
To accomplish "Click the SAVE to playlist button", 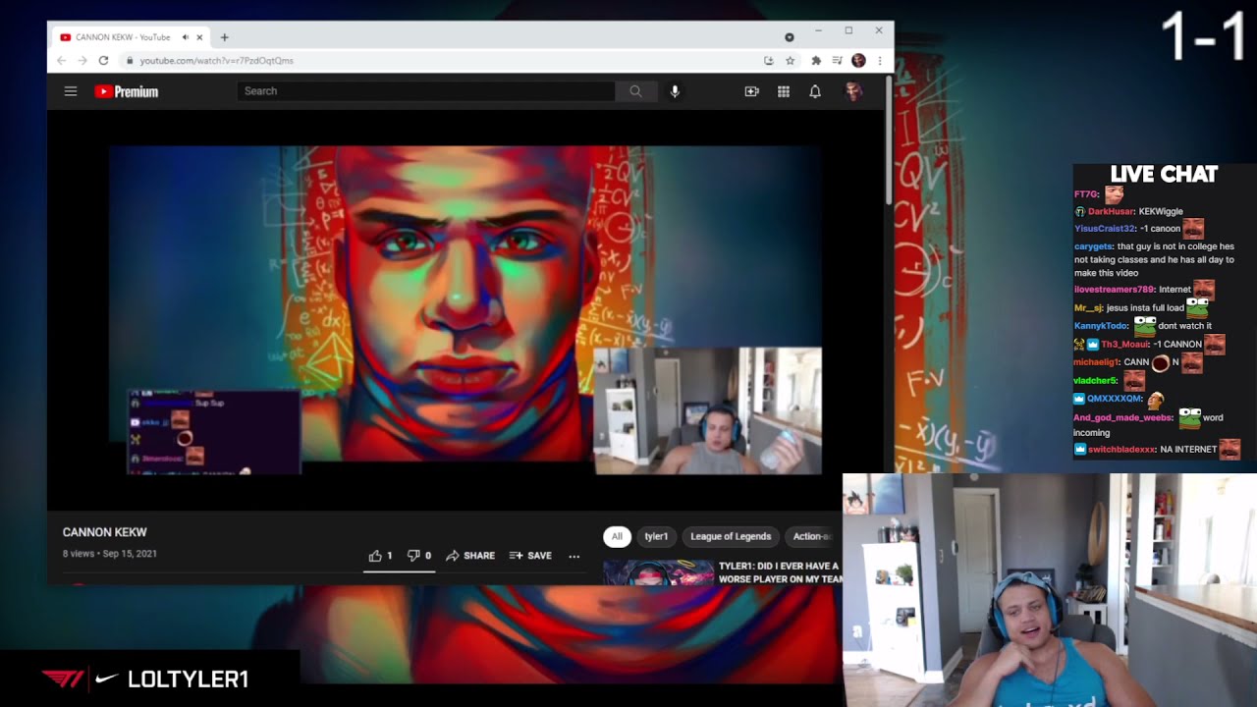I will (x=530, y=556).
